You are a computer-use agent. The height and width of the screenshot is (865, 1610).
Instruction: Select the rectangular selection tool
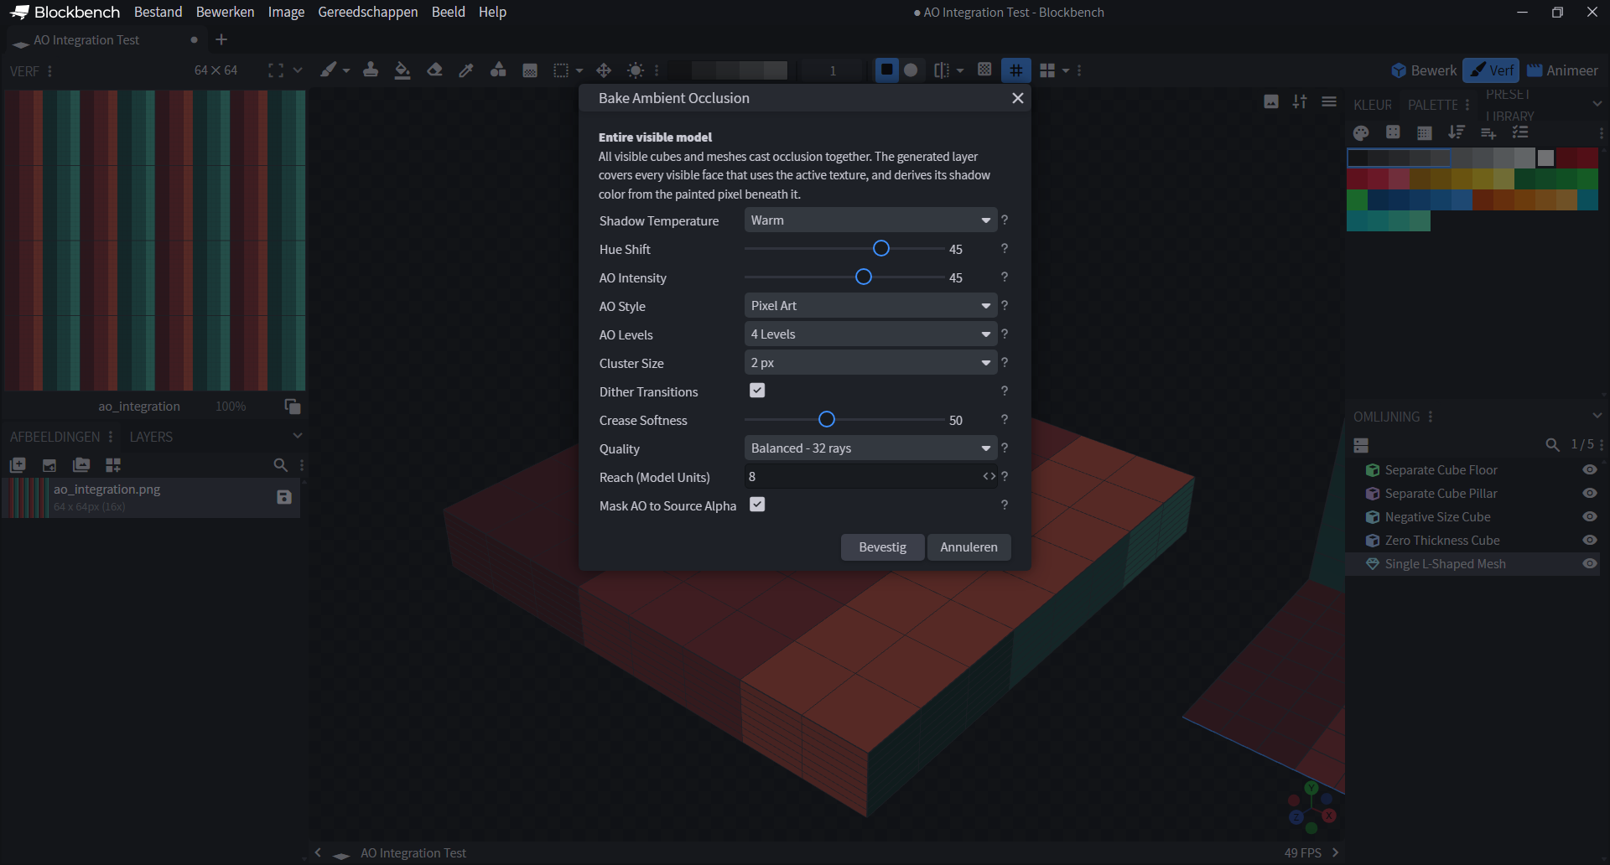[x=561, y=70]
